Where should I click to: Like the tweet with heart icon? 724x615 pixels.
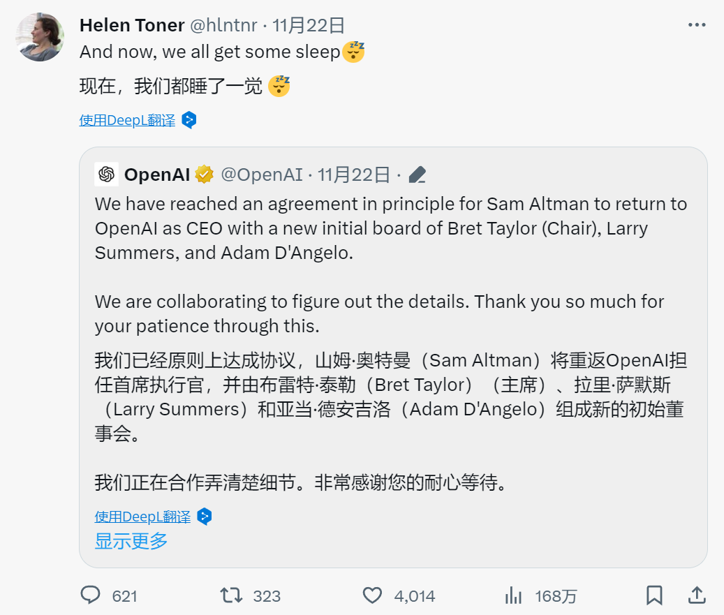[x=373, y=595]
